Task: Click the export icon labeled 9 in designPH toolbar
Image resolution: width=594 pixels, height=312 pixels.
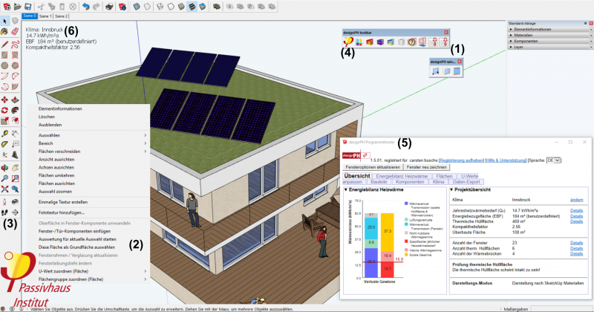Action: click(443, 42)
